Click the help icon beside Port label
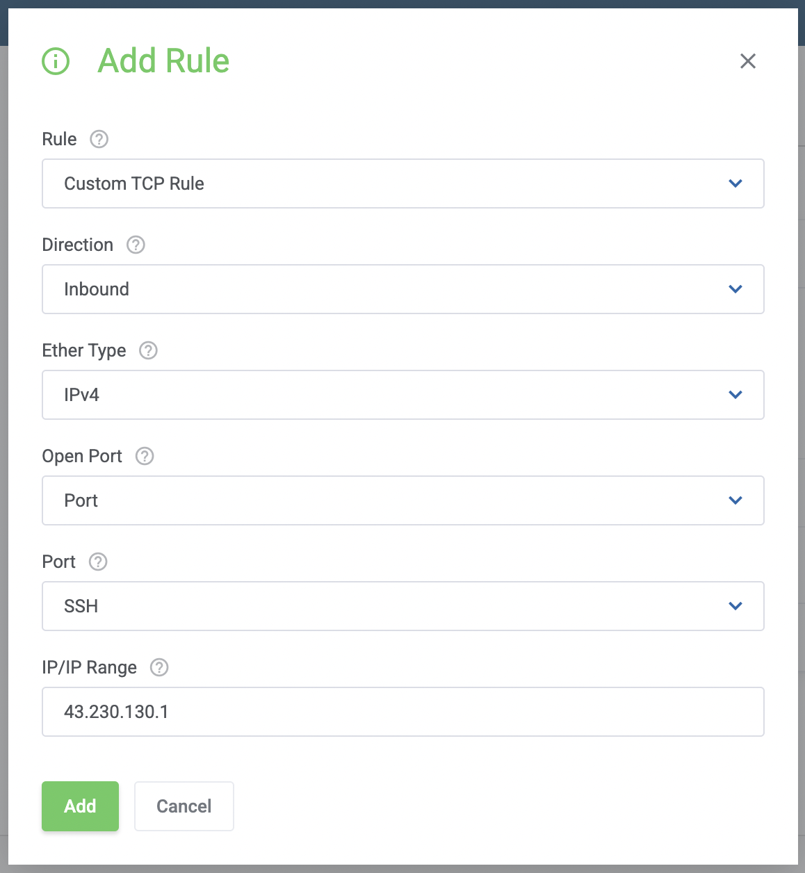 coord(98,562)
